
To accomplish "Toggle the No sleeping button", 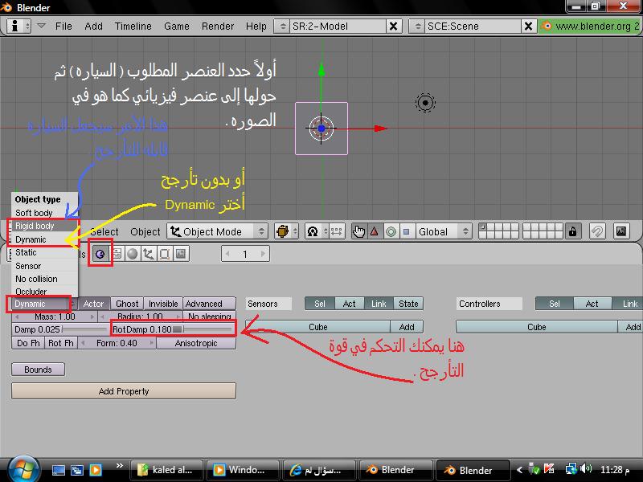I will pos(210,317).
